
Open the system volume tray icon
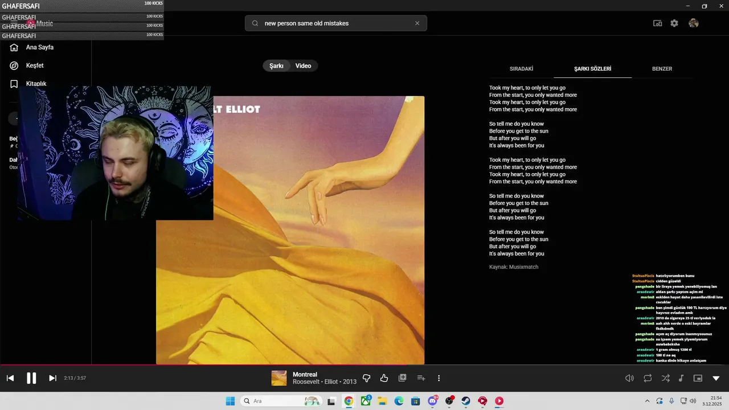[693, 401]
